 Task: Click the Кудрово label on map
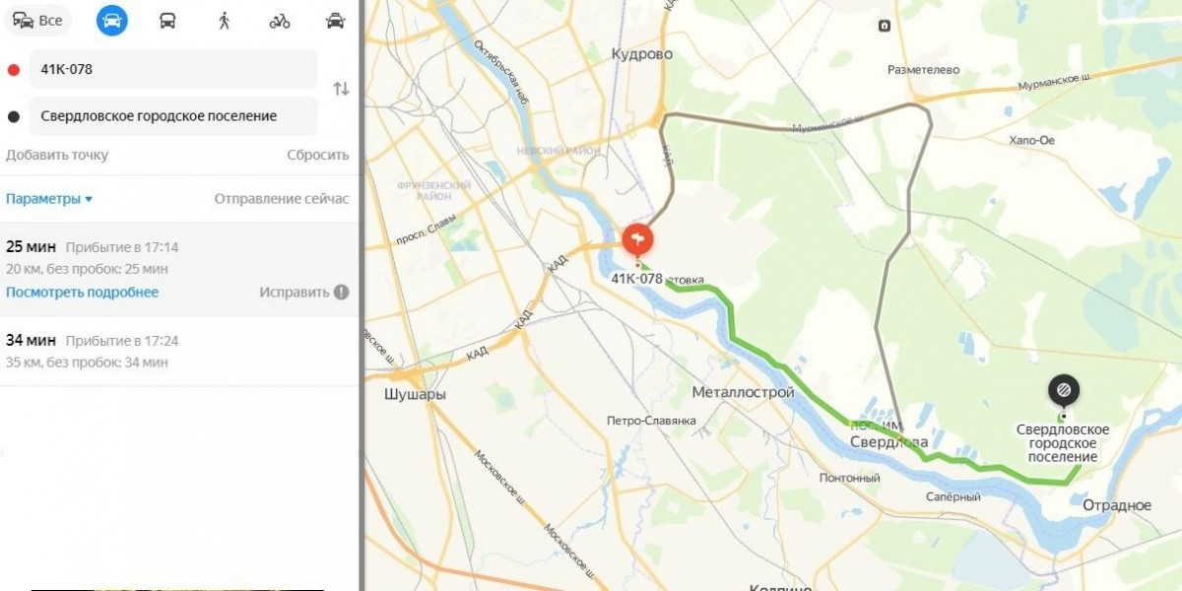641,54
